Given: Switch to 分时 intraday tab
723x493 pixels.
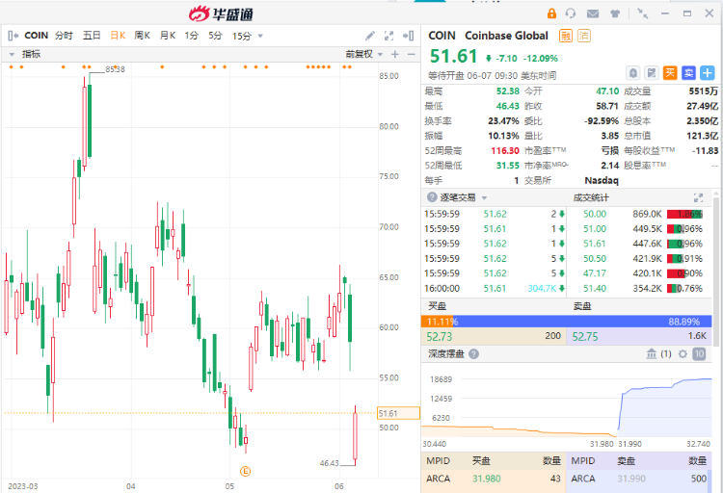Looking at the screenshot, I should coord(64,36).
